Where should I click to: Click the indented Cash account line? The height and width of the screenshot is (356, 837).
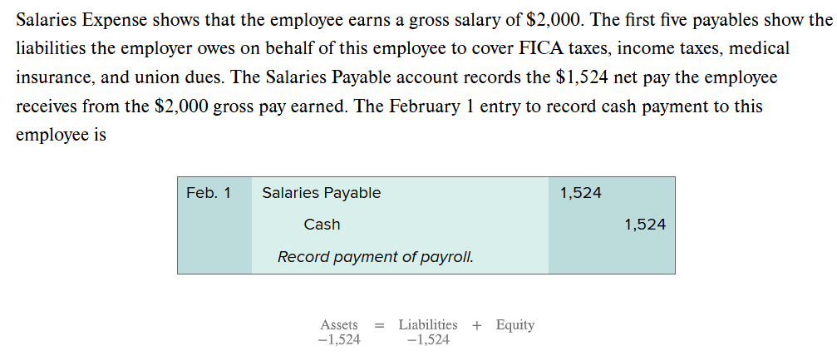322,225
